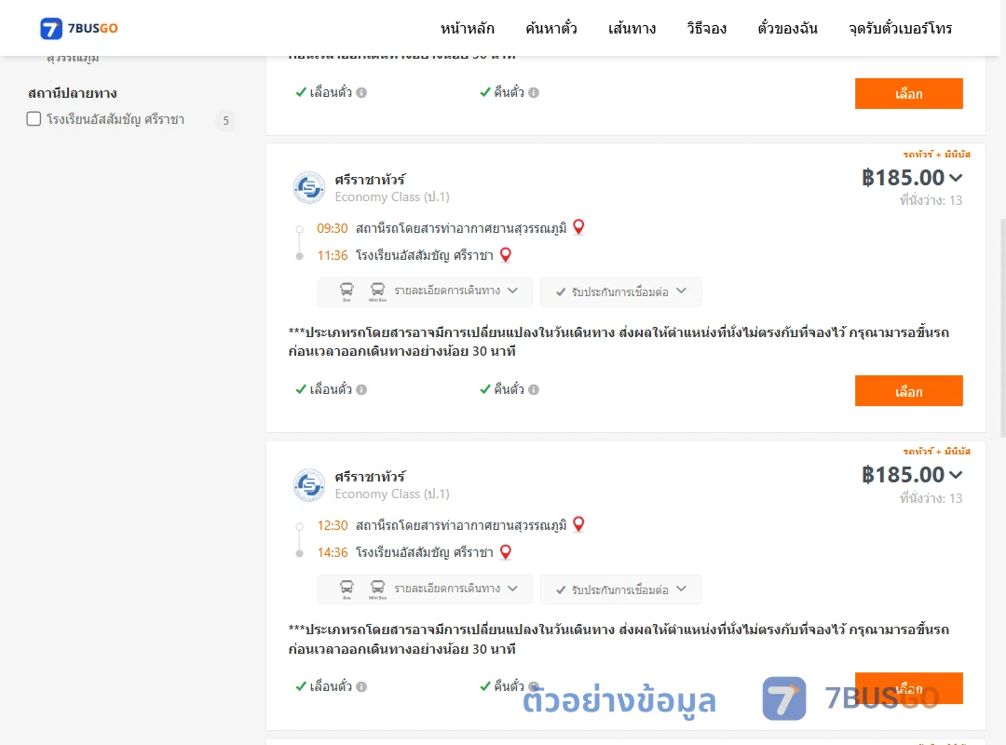The image size is (1006, 745).
Task: Click the check icon in รับประกันการเชื่อมต่อ of 09:30 trip
Action: coord(561,292)
